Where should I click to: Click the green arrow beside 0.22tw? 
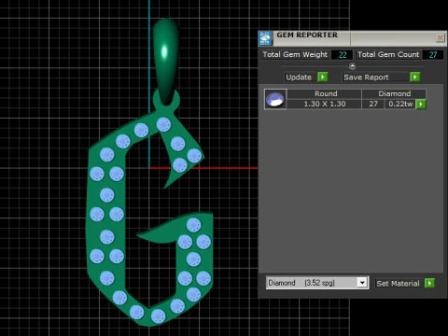[x=421, y=104]
